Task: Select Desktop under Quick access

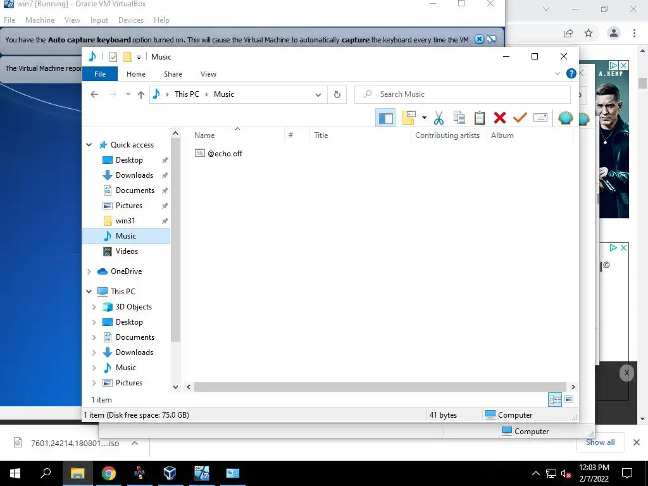Action: 129,160
